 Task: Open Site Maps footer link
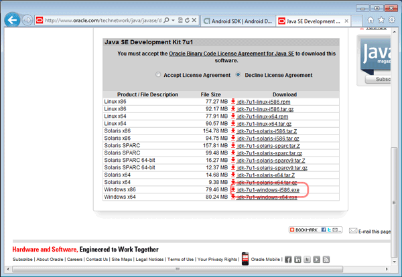click(122, 260)
